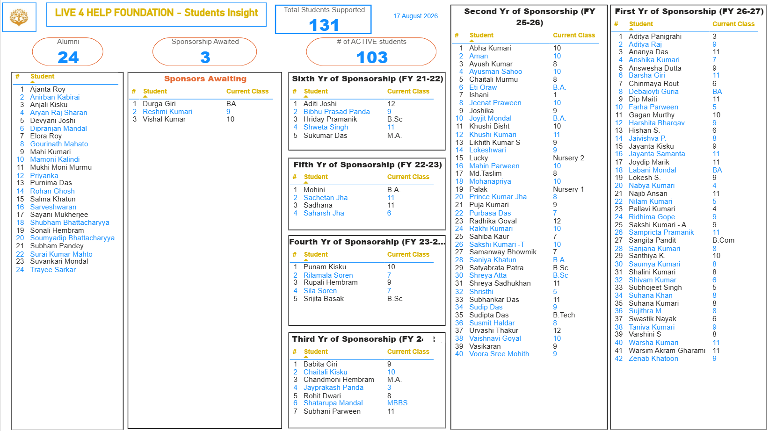Sort First Yr table by Student header
769x431 pixels.
click(641, 24)
